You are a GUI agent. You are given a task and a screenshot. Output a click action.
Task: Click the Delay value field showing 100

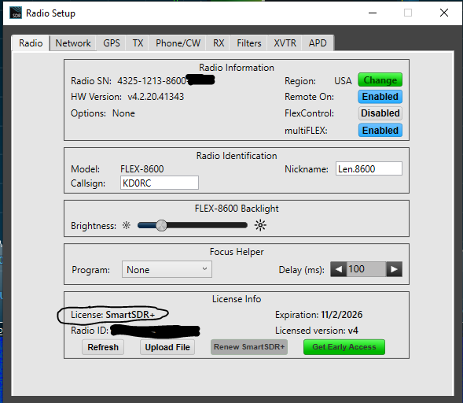tap(366, 269)
